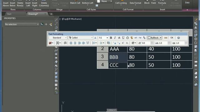Click Redo in Text Formatting toolbar
Viewport: 200px width, 112px height.
140,38
